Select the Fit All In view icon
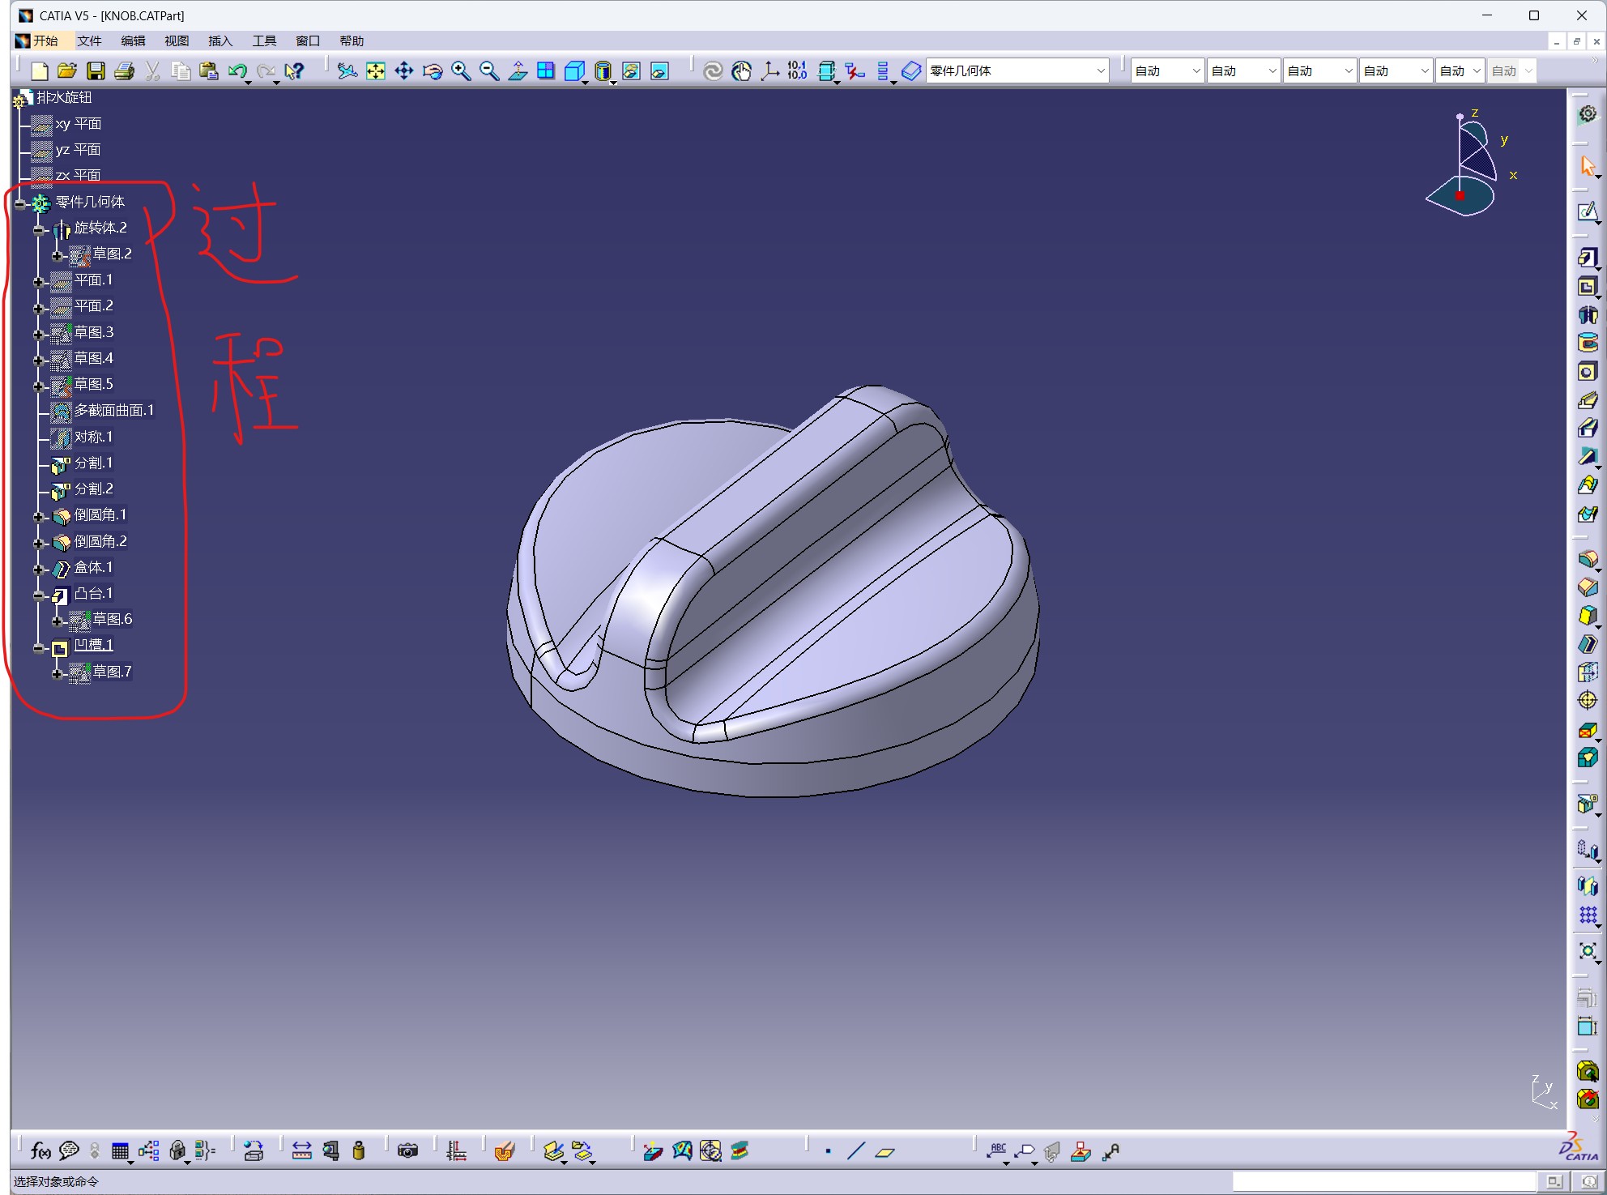This screenshot has height=1195, width=1607. 376,71
